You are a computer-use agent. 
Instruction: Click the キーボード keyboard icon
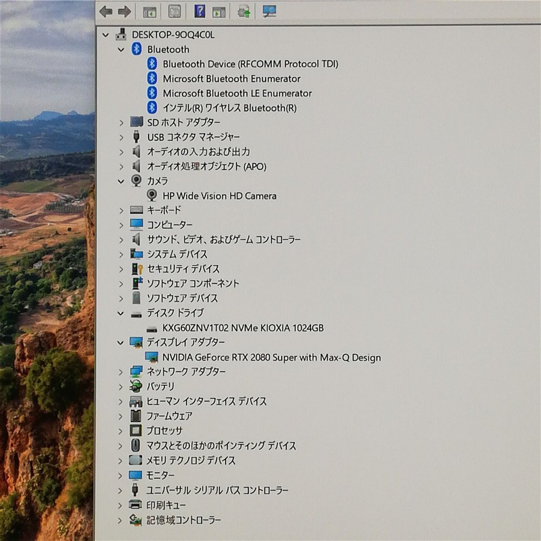coord(137,210)
